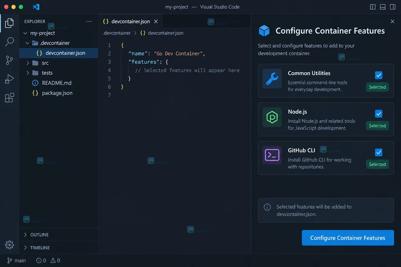Collapse the my-project root folder
This screenshot has height=267, width=401.
click(25, 33)
